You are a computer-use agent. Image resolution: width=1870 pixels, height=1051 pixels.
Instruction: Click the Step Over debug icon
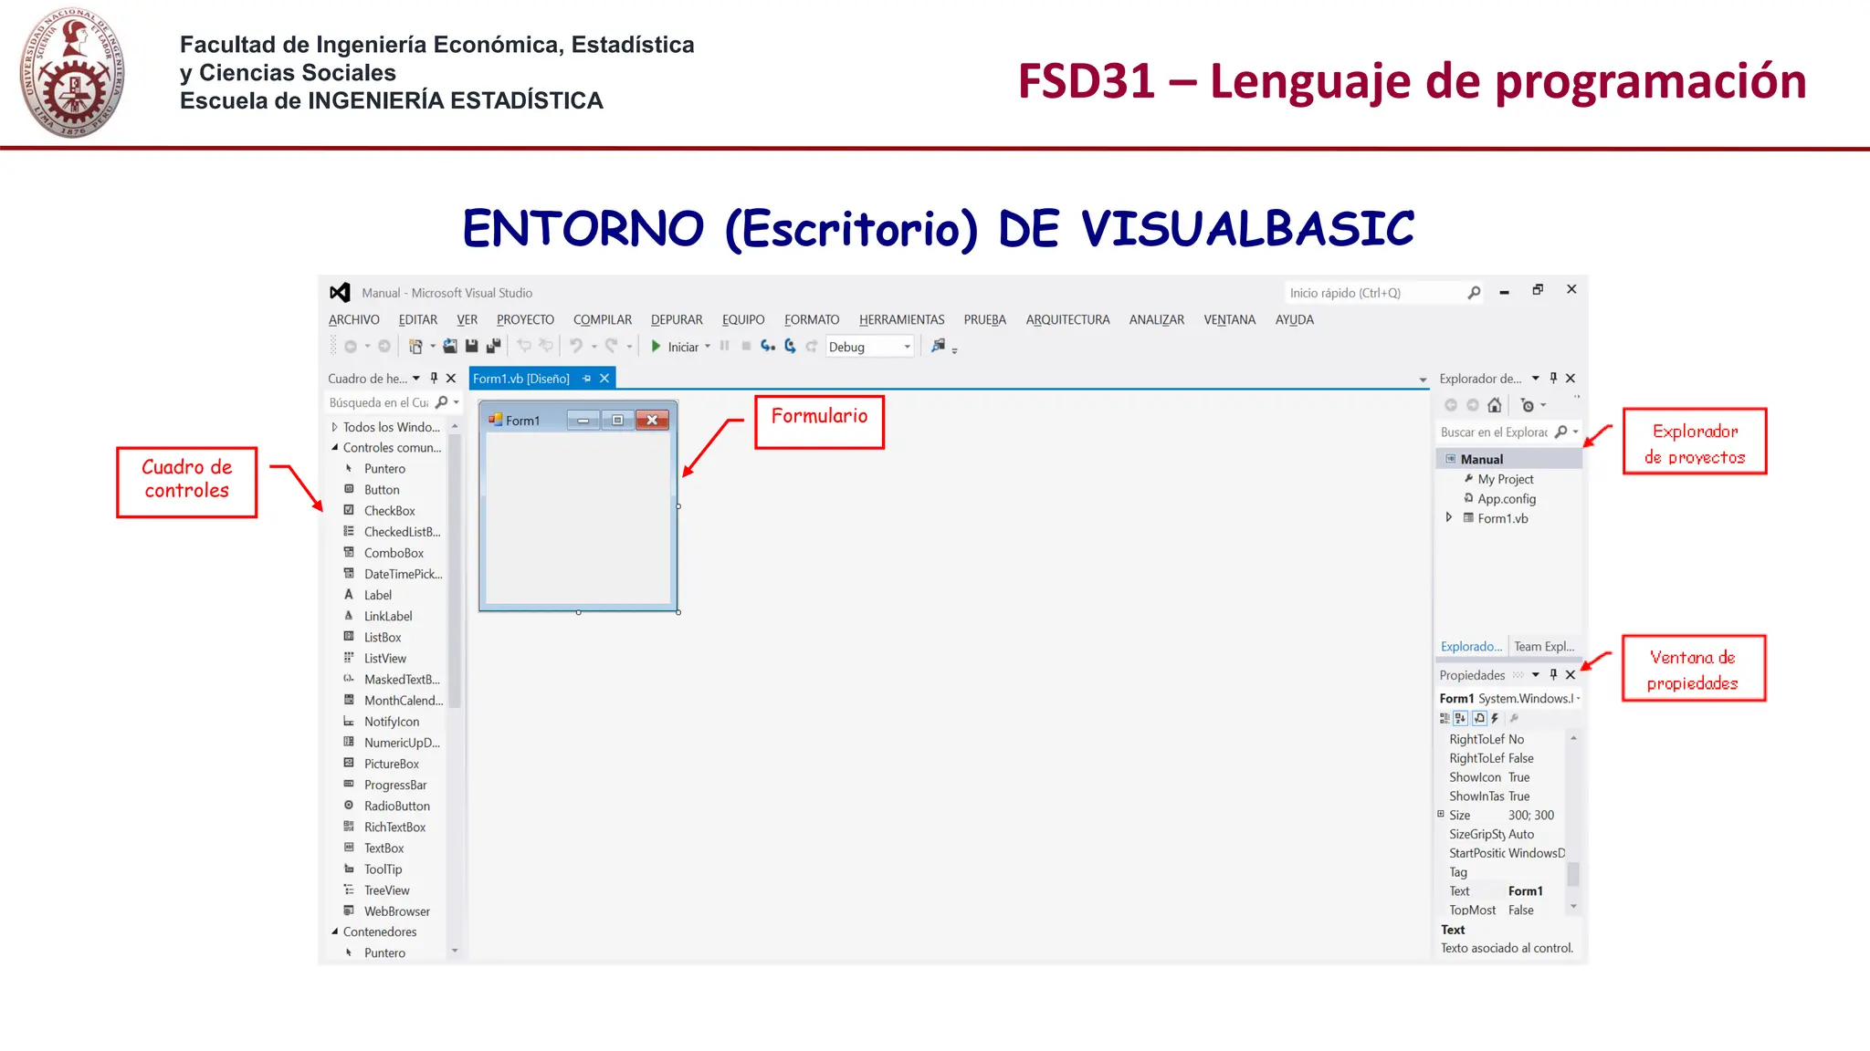[790, 346]
